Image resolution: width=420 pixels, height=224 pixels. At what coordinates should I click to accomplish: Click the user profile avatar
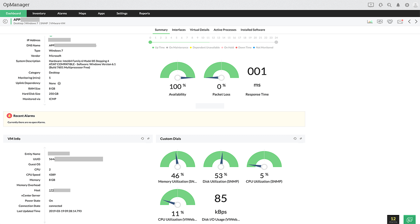coord(415,5)
